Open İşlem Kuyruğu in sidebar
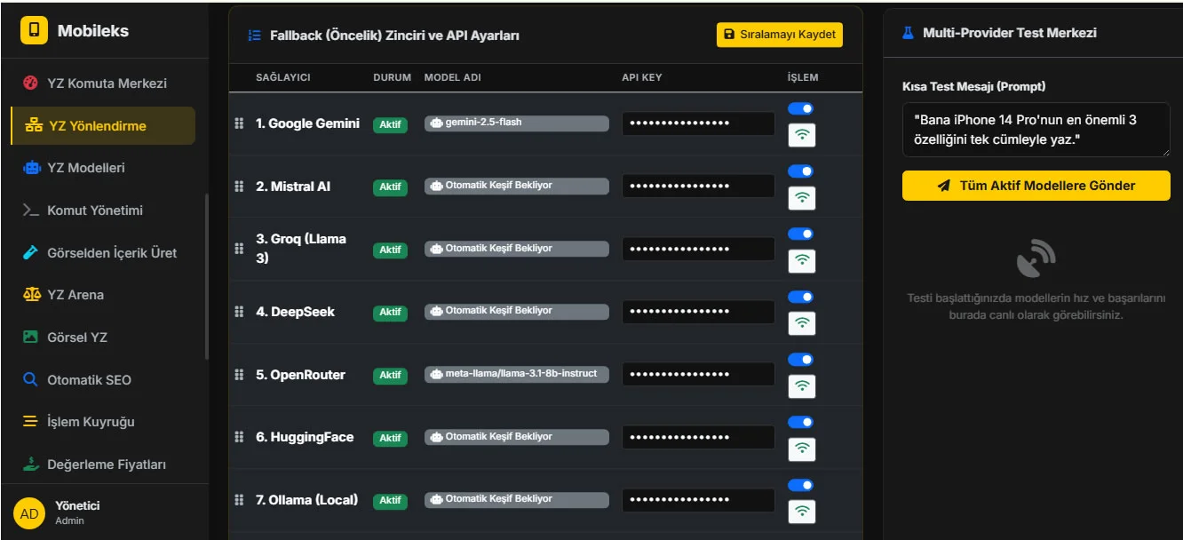 [103, 422]
